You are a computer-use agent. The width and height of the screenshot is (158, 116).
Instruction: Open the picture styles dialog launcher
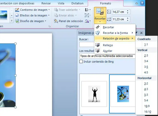pos(49,26)
